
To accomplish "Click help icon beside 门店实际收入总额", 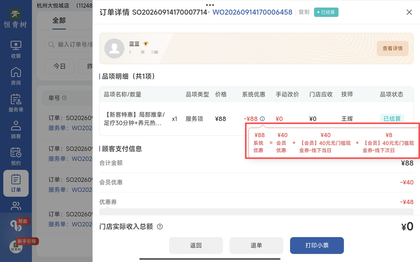I will [160, 227].
